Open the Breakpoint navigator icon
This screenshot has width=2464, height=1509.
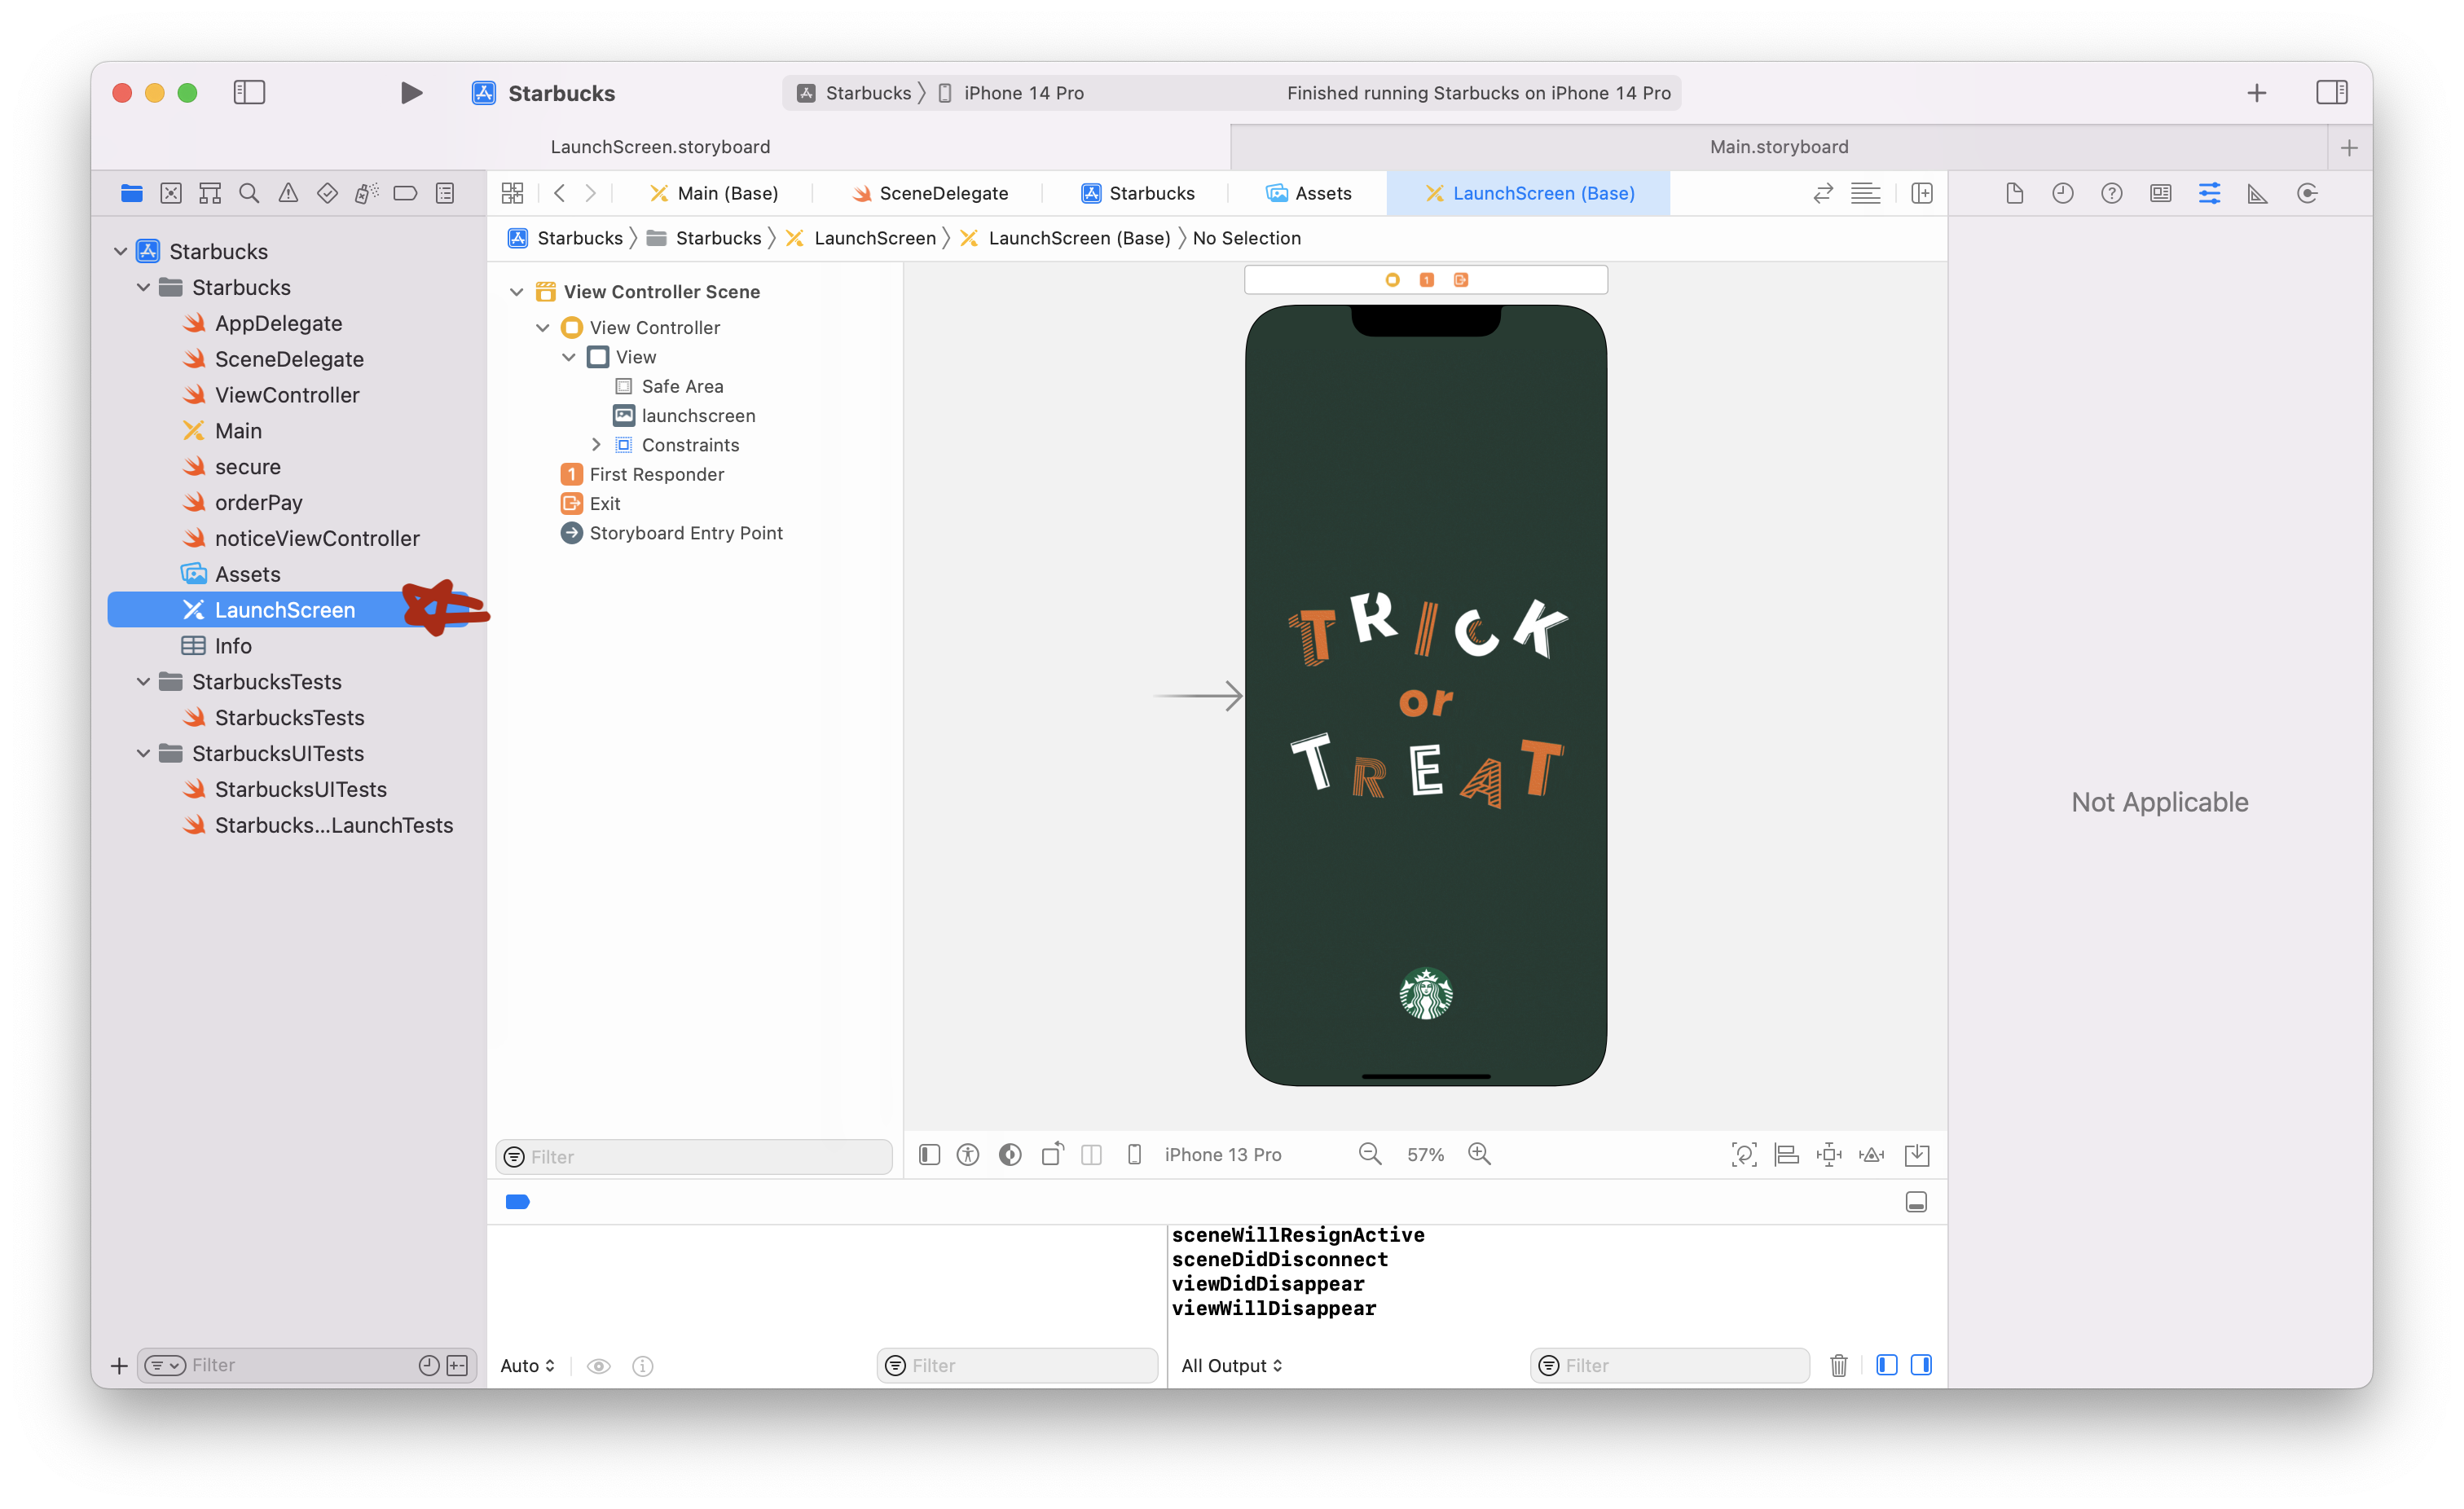pyautogui.click(x=405, y=193)
